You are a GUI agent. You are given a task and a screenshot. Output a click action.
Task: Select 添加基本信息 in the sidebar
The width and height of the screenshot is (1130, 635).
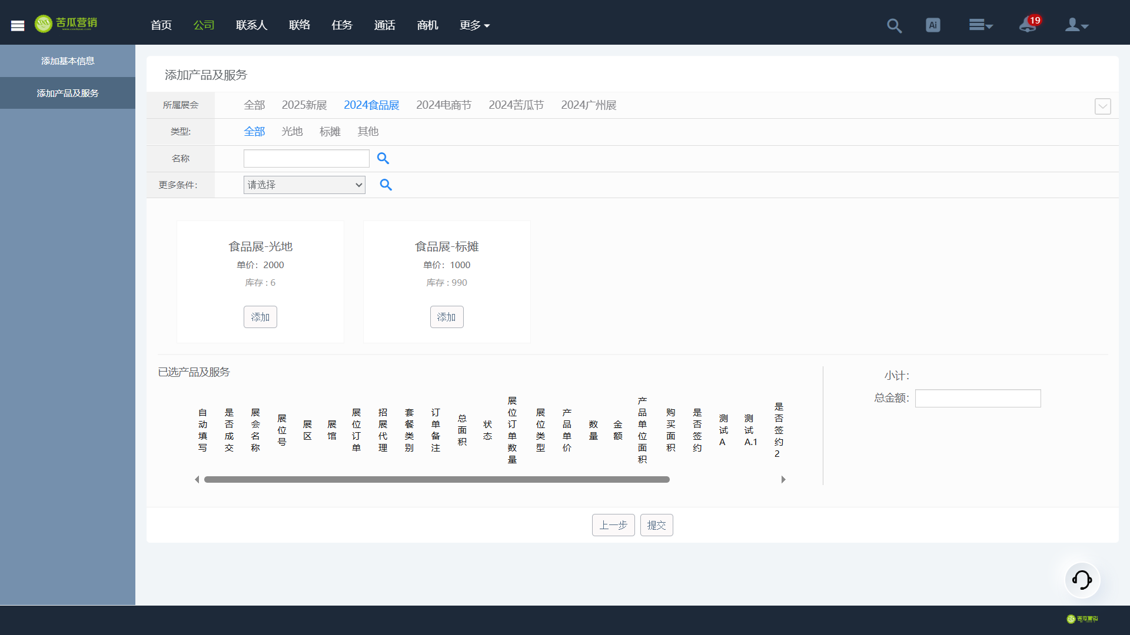click(68, 61)
